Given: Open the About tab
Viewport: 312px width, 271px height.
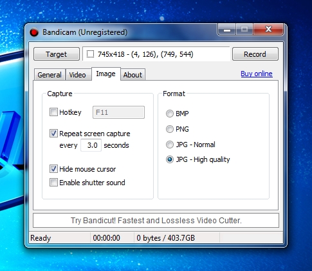Looking at the screenshot, I should pyautogui.click(x=133, y=75).
